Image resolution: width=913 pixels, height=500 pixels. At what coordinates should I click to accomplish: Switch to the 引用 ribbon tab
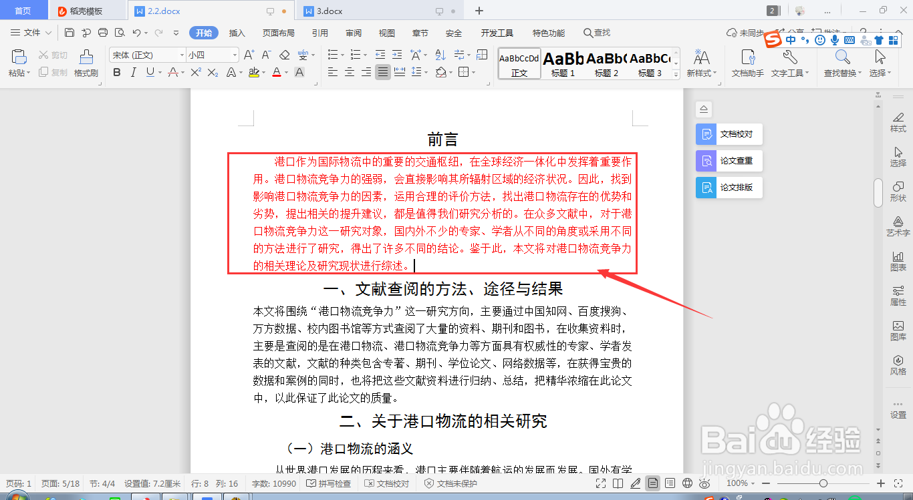[x=319, y=33]
